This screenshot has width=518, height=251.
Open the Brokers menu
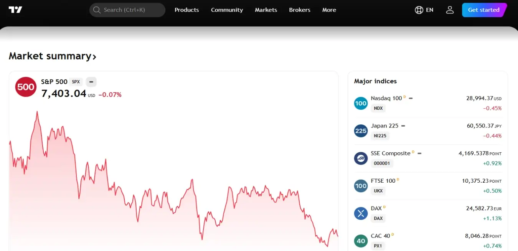[x=300, y=10]
